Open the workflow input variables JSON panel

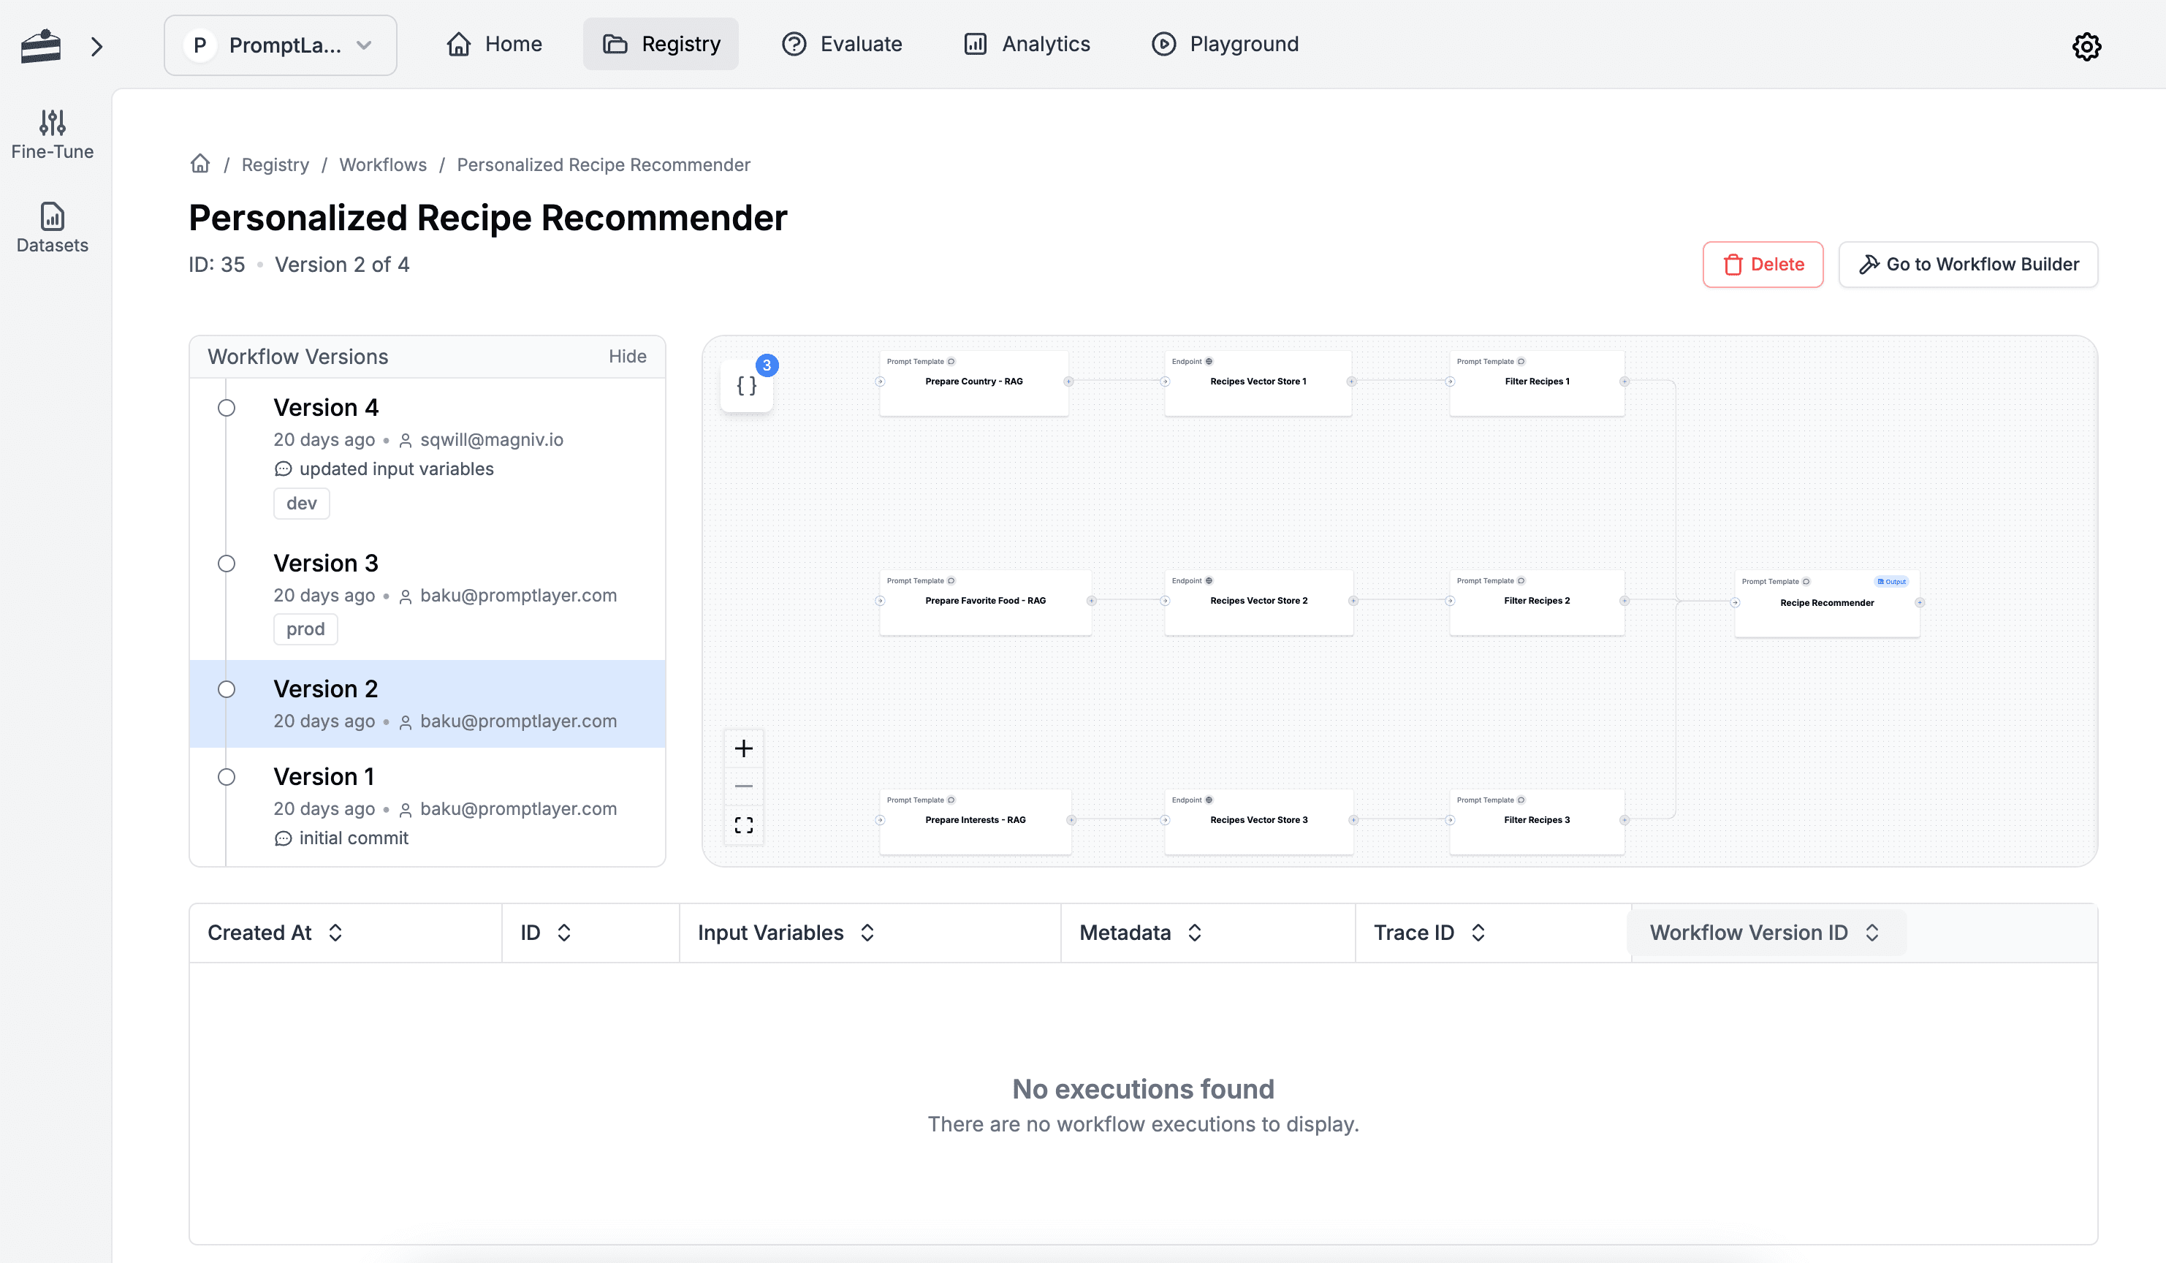tap(745, 385)
